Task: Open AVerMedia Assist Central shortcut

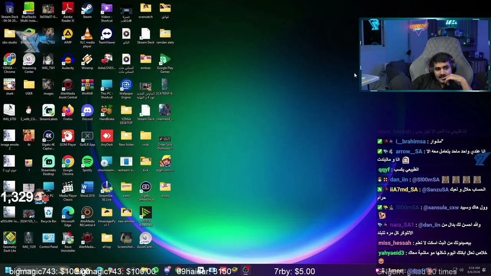Action: point(68,89)
